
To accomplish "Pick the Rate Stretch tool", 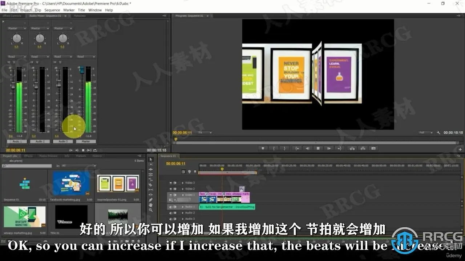I will 151,179.
